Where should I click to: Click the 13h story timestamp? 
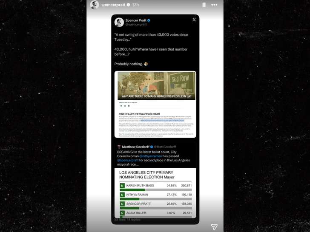(135, 5)
